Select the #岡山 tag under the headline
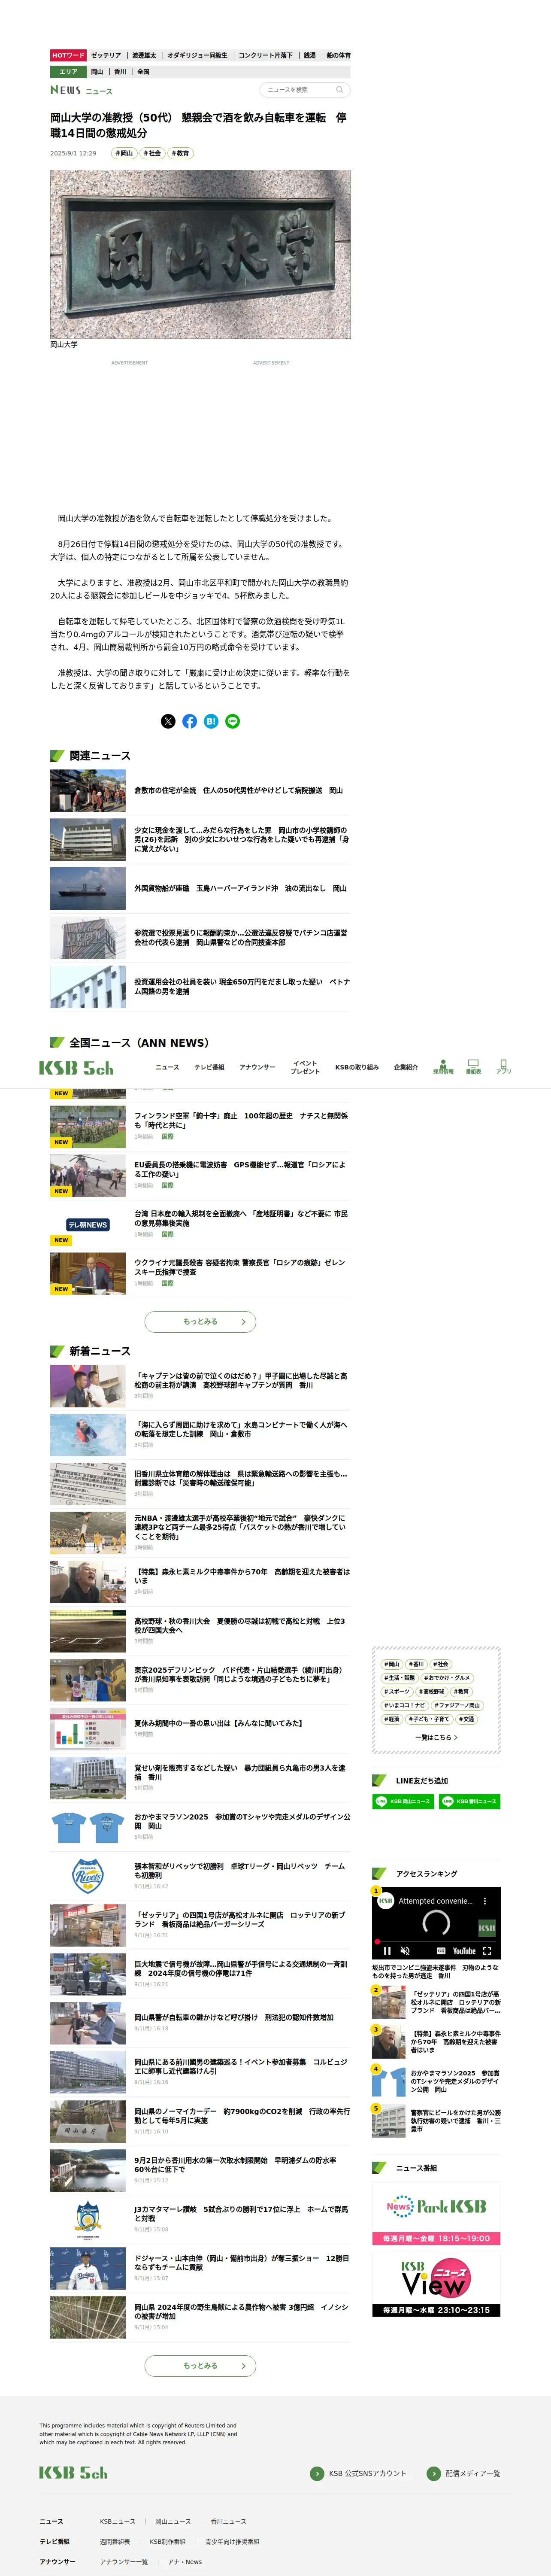The width and height of the screenshot is (551, 2576). [123, 153]
